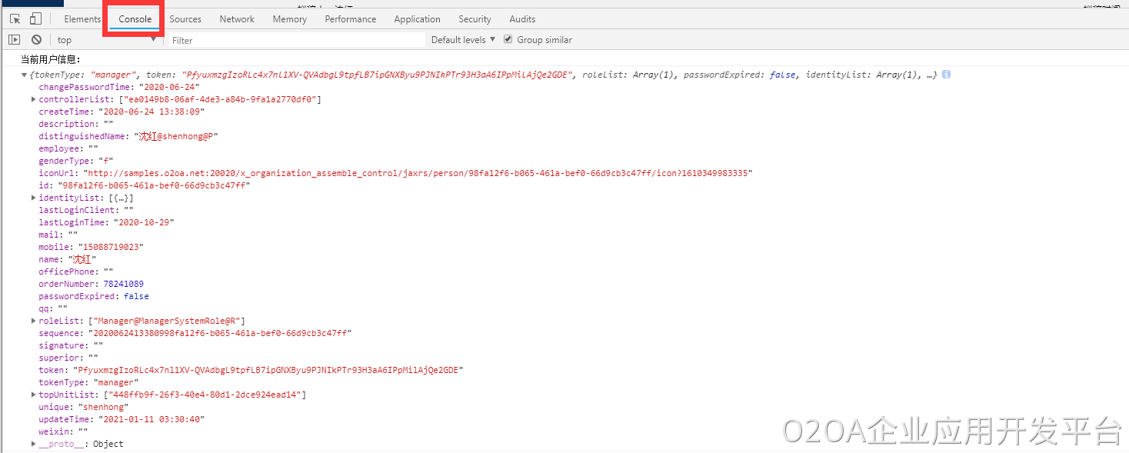1129x453 pixels.
Task: Clear the console with the ban icon
Action: click(x=36, y=40)
